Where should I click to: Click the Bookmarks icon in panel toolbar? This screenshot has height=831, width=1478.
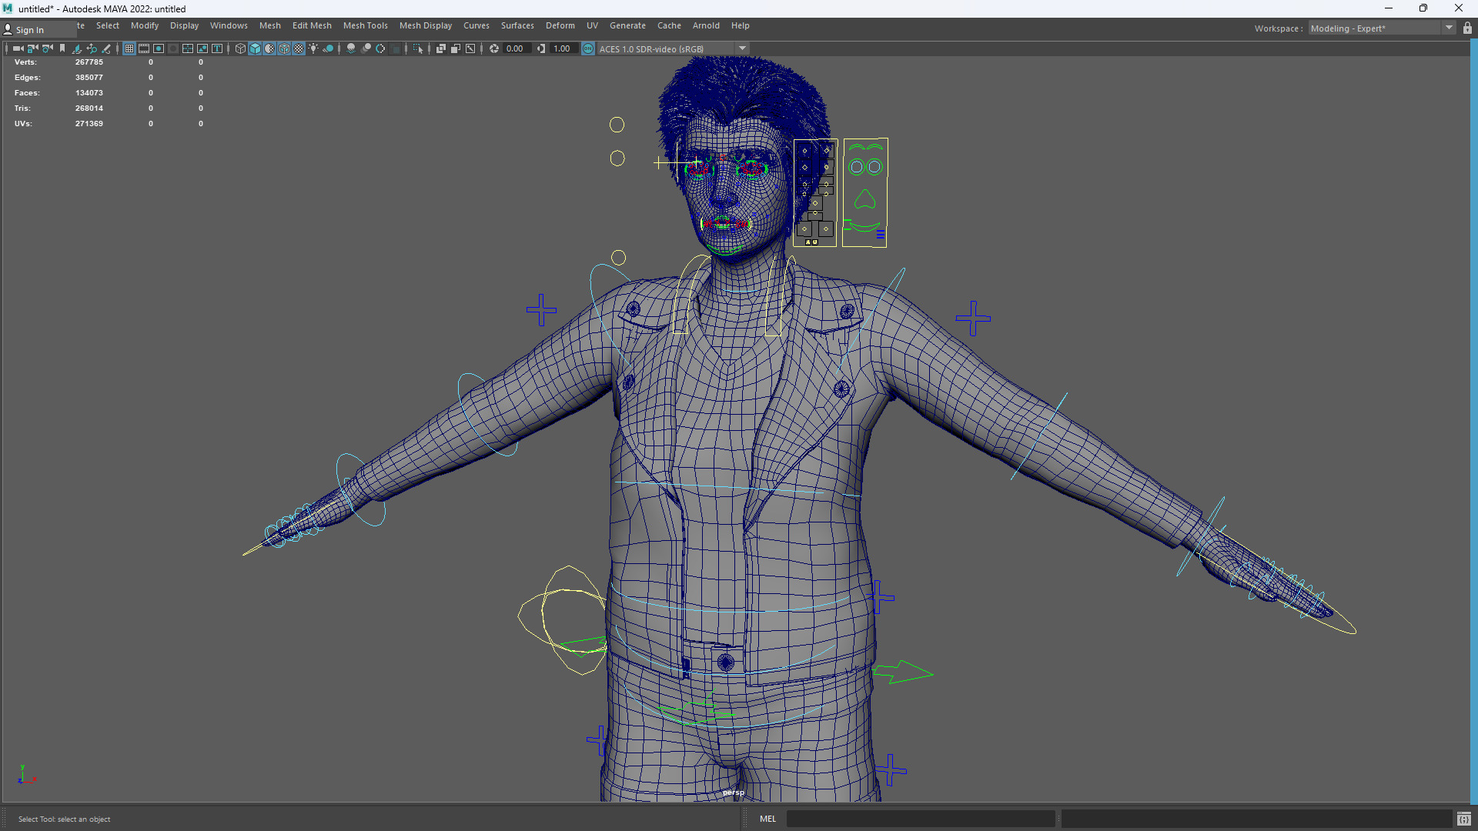click(x=62, y=48)
